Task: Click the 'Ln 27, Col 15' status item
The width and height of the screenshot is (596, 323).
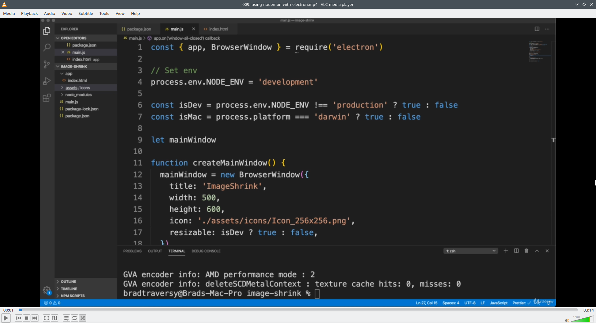Action: tap(427, 303)
